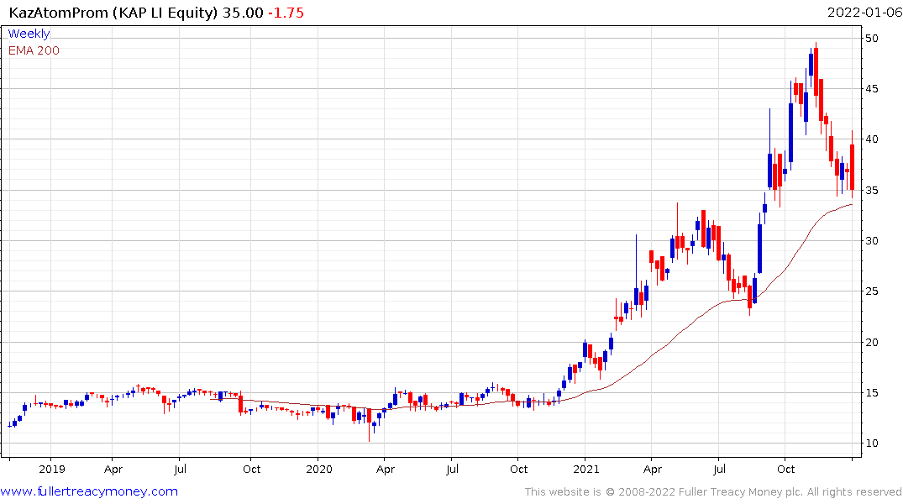Screen dimensions: 903x504
Task: Open the www.fullertreacymoney.com link
Action: (x=89, y=491)
